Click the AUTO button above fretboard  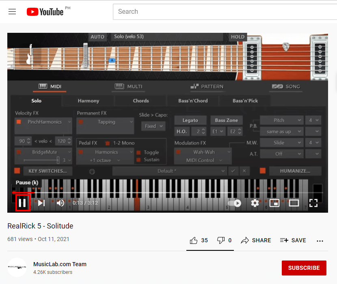pyautogui.click(x=97, y=37)
